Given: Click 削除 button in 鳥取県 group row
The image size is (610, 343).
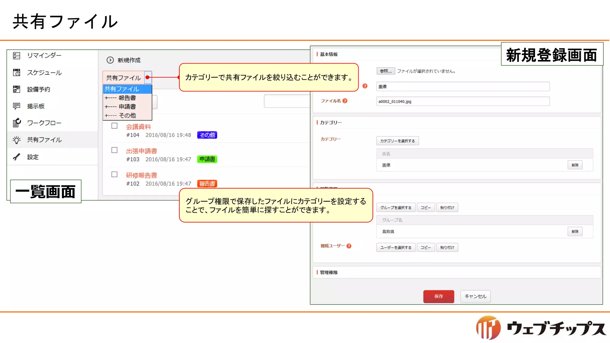Looking at the screenshot, I should tap(575, 231).
